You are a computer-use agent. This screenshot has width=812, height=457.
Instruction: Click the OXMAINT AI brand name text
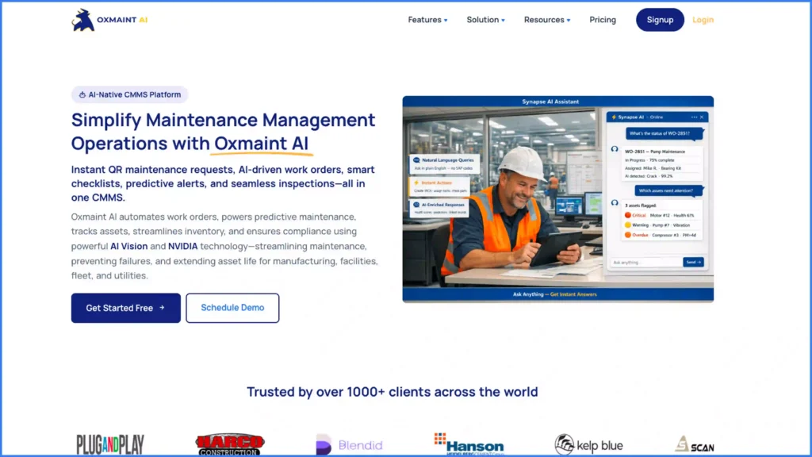coord(122,20)
